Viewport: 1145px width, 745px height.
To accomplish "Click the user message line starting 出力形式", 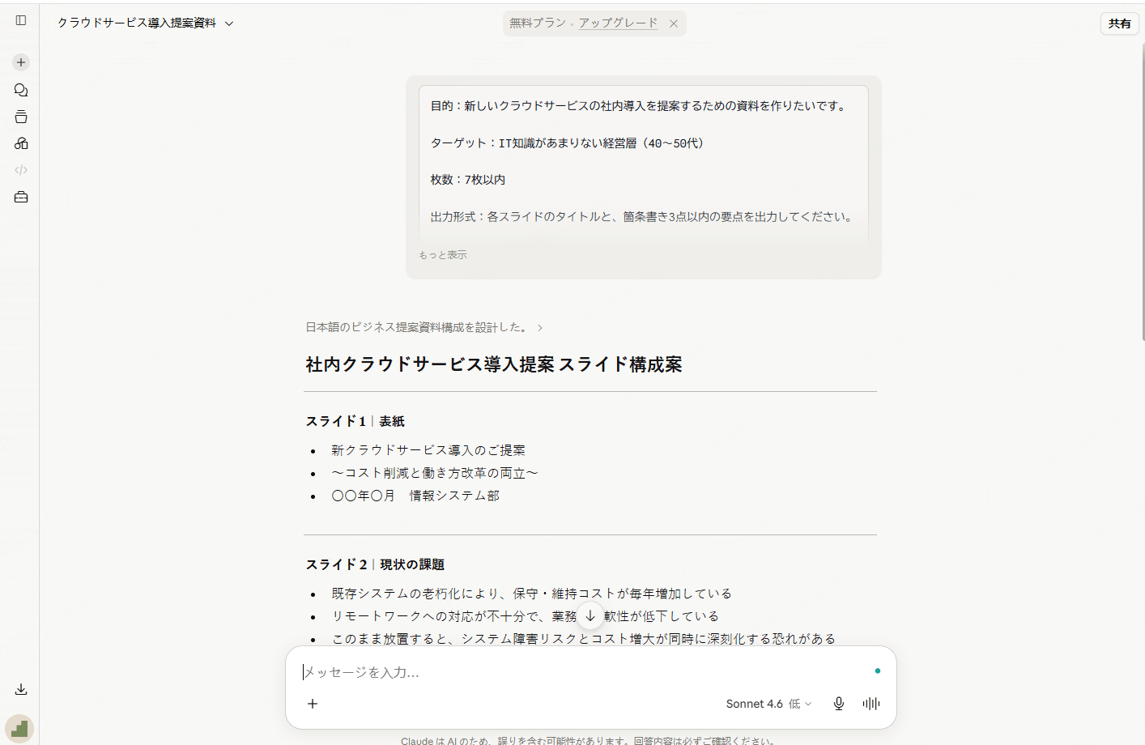I will [x=643, y=217].
